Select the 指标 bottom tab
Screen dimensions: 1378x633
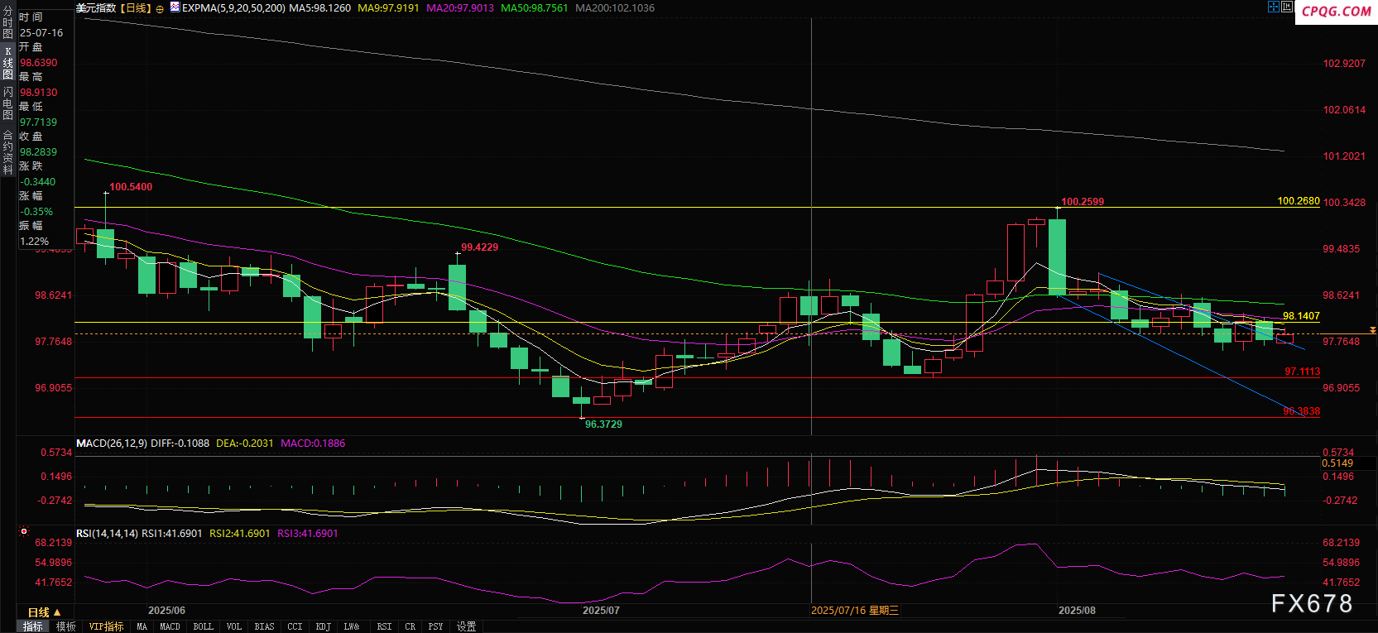pyautogui.click(x=33, y=626)
